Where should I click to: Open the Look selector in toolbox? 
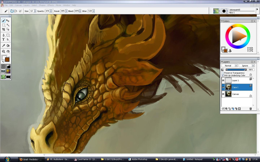coord(3,77)
